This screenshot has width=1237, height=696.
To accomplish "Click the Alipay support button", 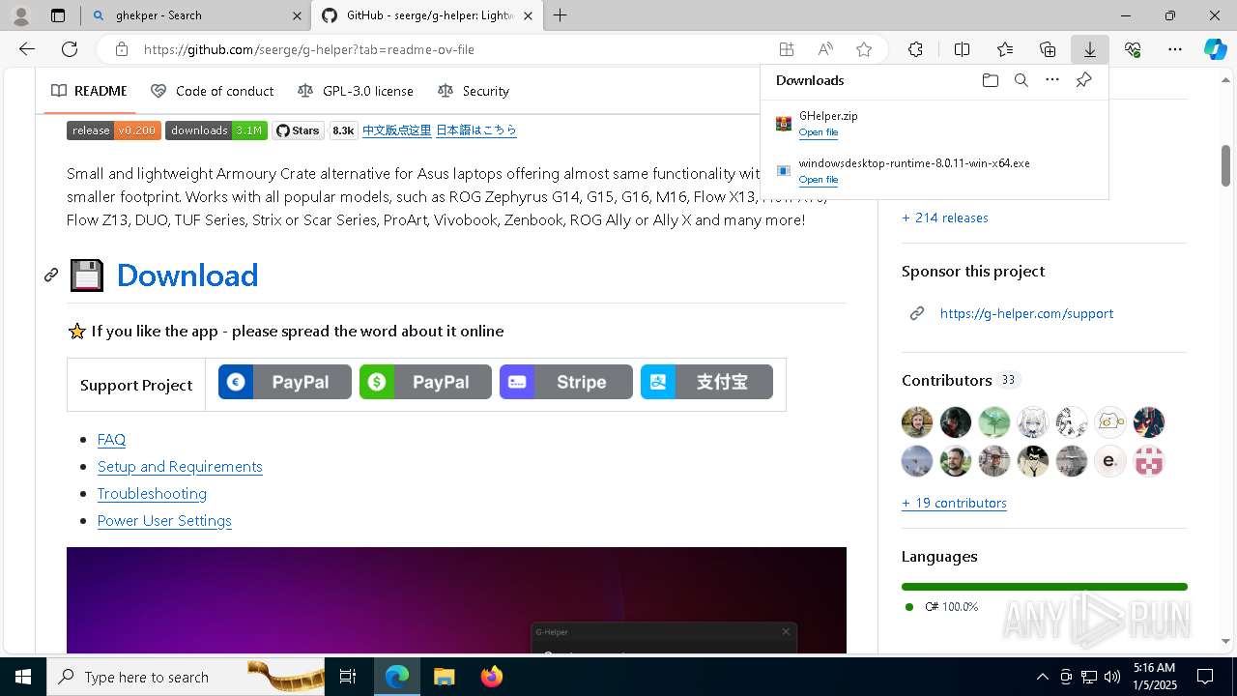I will click(x=706, y=382).
